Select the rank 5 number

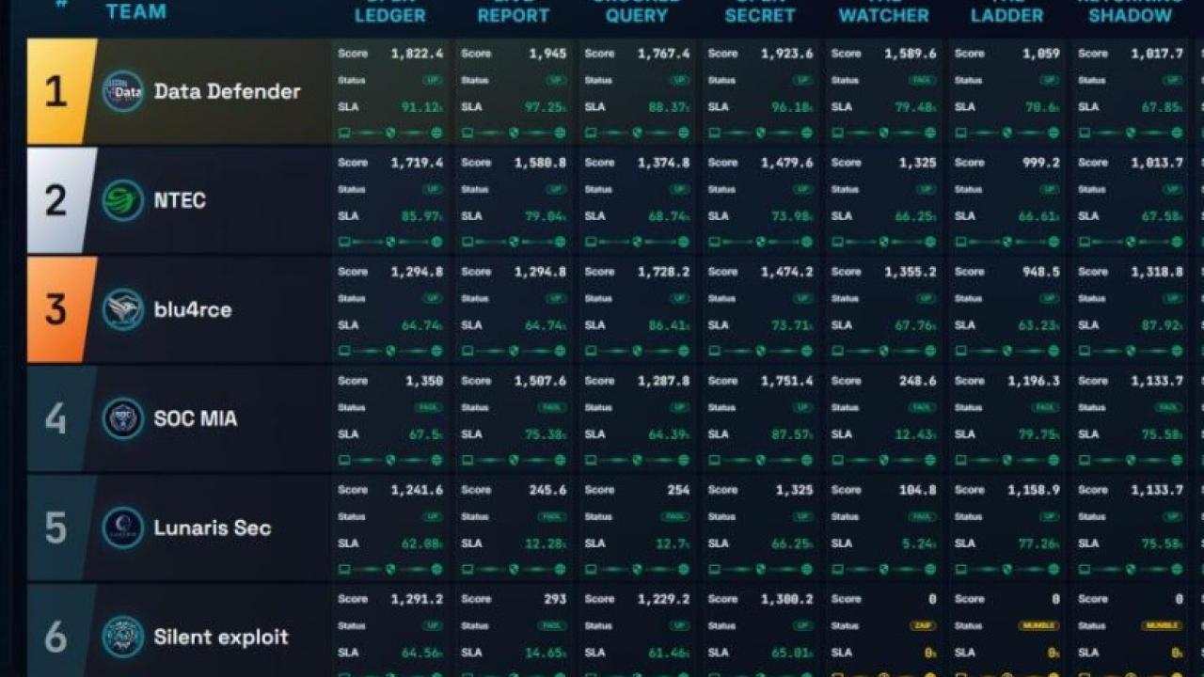tap(55, 527)
